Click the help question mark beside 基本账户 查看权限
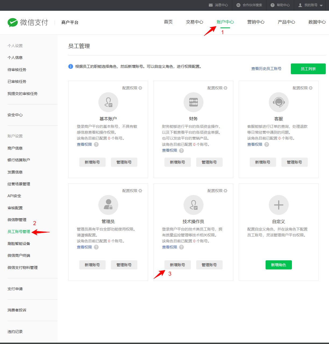This screenshot has width=329, height=344. (x=96, y=144)
